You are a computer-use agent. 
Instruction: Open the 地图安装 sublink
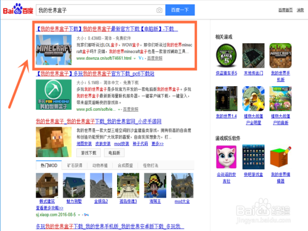point(84,144)
